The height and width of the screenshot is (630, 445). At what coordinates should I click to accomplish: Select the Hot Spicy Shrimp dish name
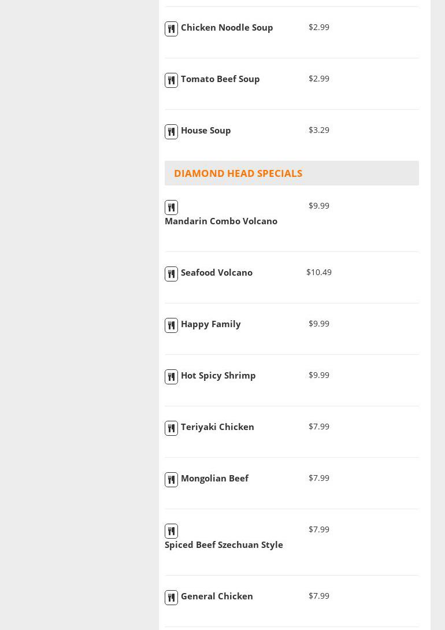218,376
